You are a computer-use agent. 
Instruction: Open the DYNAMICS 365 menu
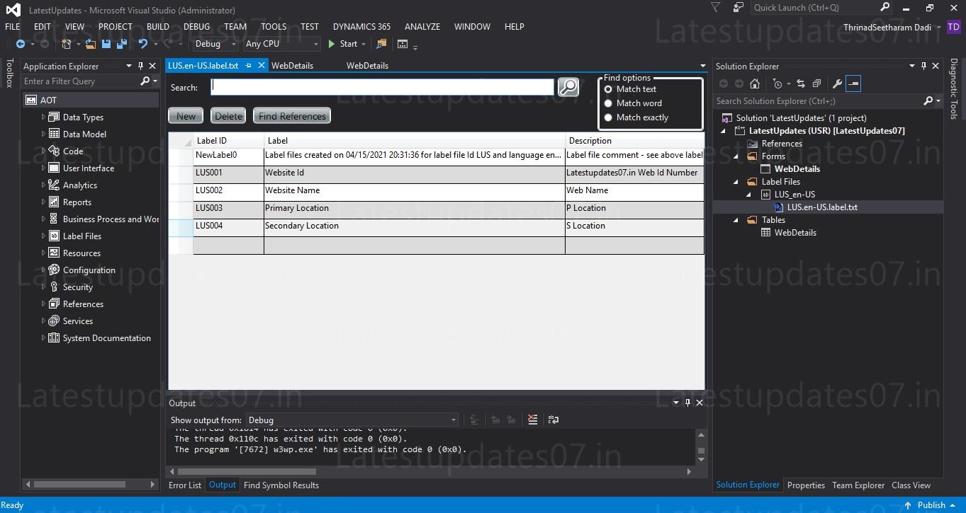pos(361,26)
